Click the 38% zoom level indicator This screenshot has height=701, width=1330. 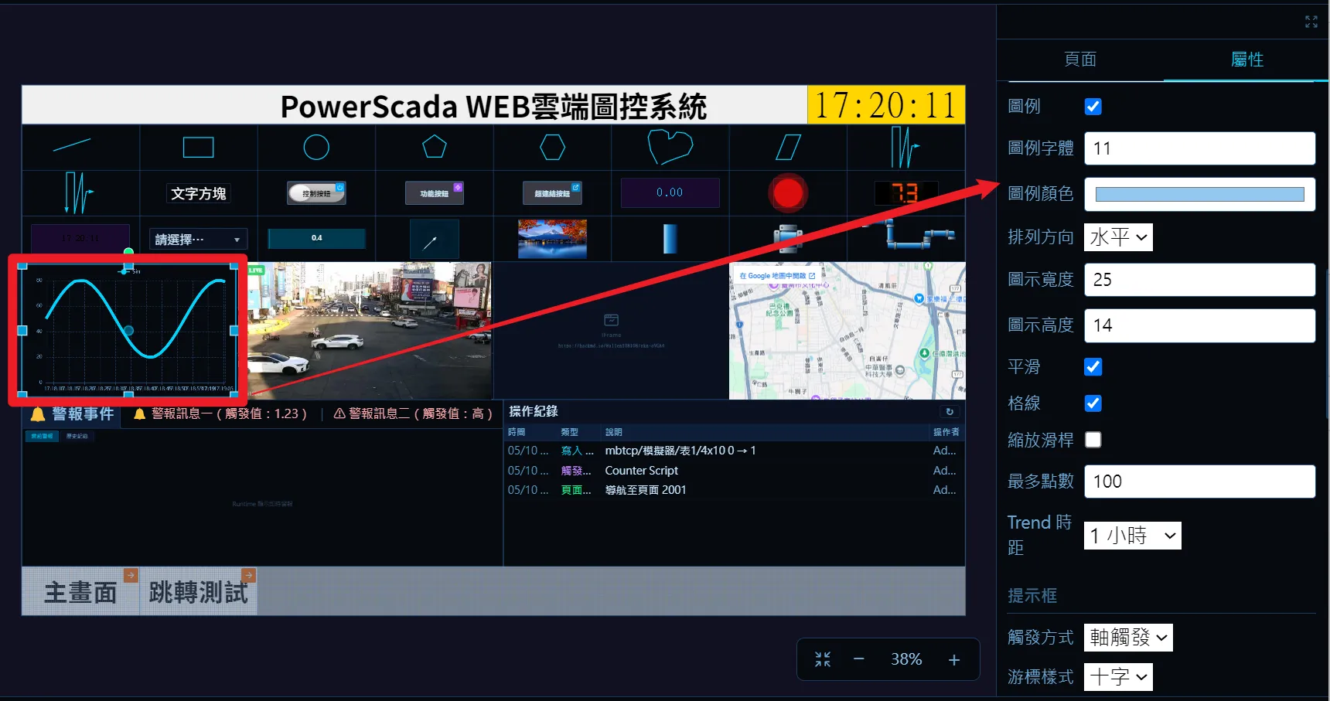click(x=906, y=659)
